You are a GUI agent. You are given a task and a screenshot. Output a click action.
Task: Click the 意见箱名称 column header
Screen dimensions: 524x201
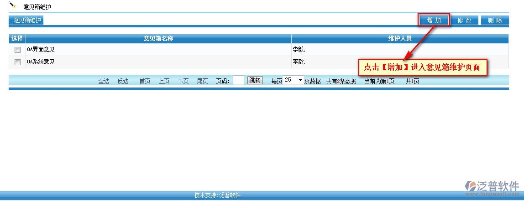[x=158, y=38]
